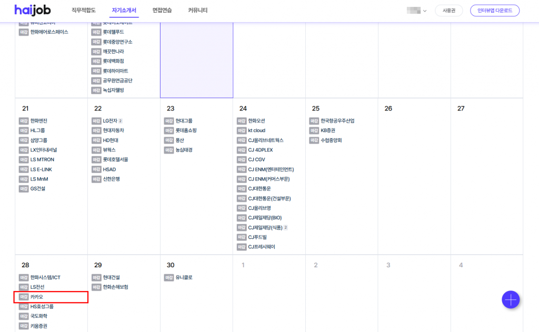The image size is (539, 332).
Task: Switch to the 자기소개서 tab
Action: [124, 11]
